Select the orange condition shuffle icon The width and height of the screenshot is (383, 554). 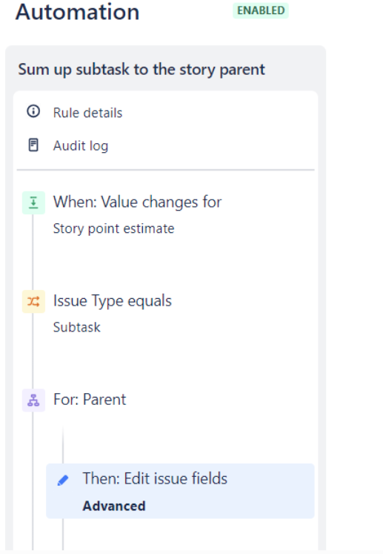(33, 301)
